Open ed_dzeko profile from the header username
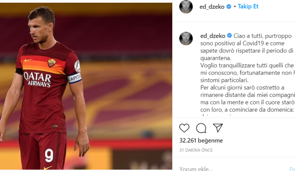 pyautogui.click(x=212, y=7)
